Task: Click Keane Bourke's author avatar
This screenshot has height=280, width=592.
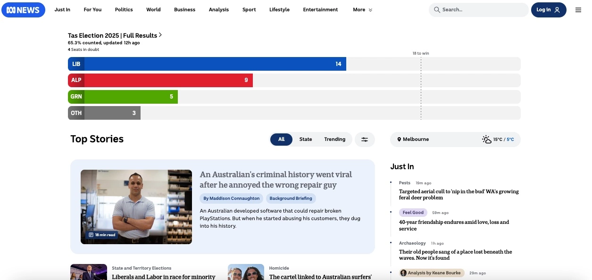Action: [403, 273]
